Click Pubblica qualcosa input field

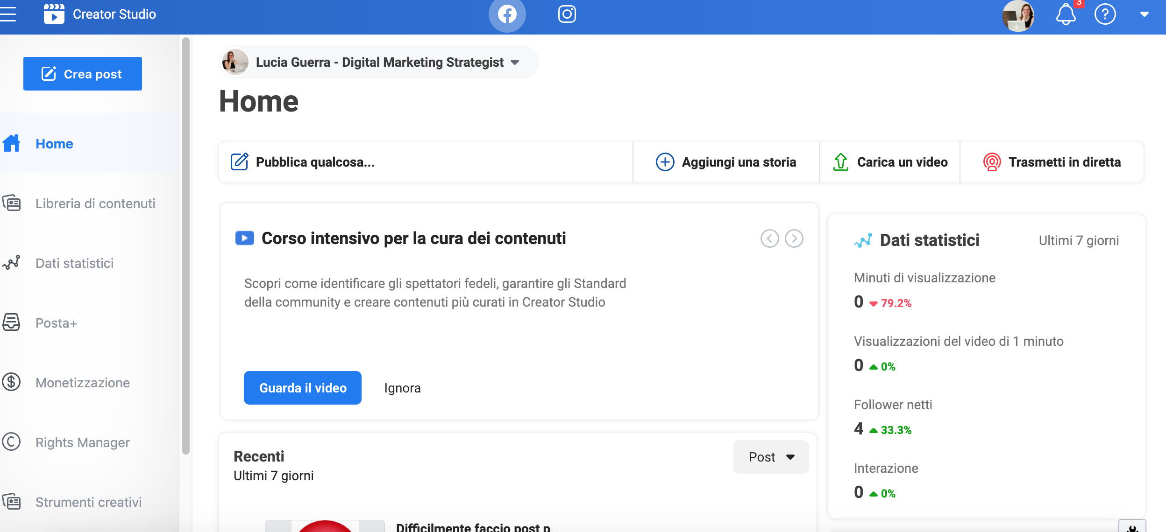pos(425,162)
